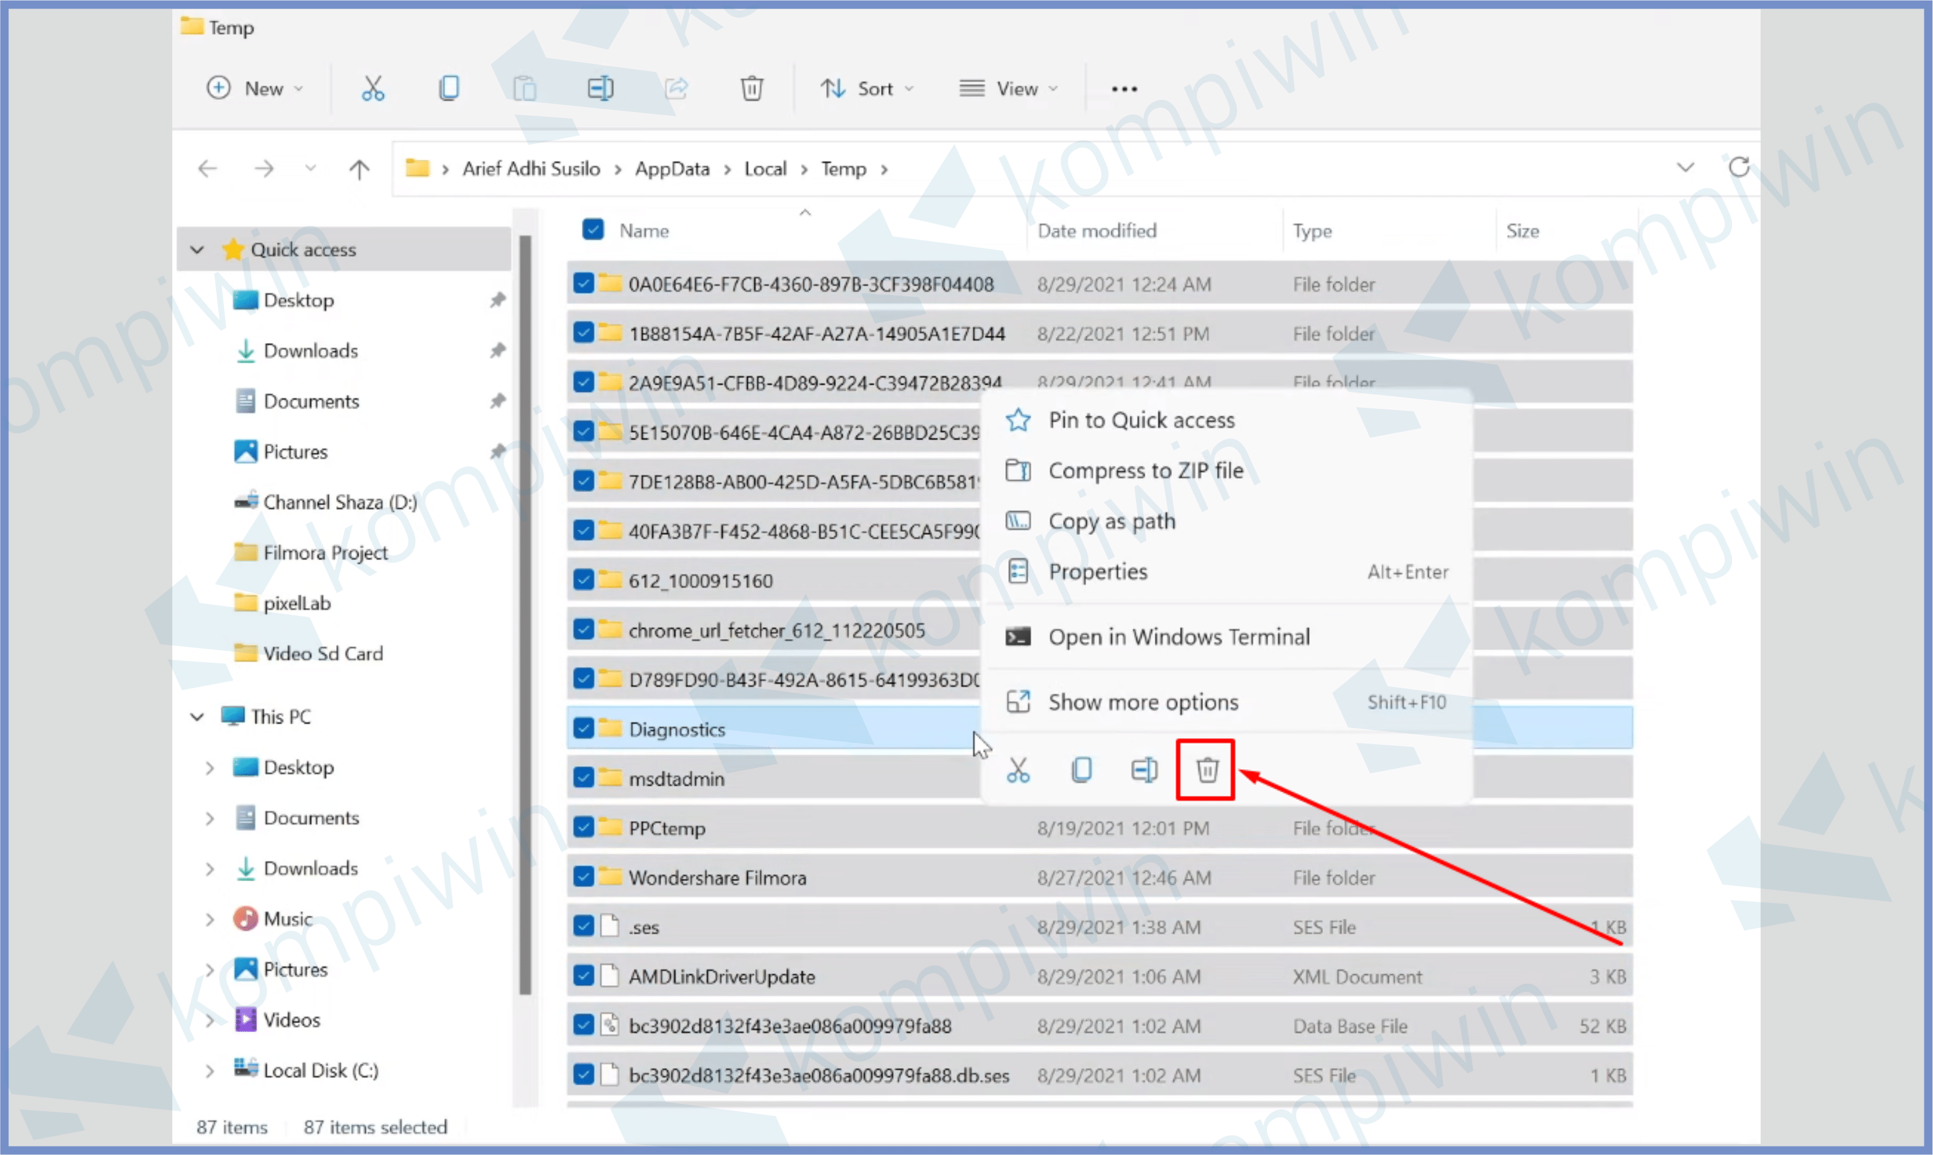
Task: Click the New button
Action: 254,89
